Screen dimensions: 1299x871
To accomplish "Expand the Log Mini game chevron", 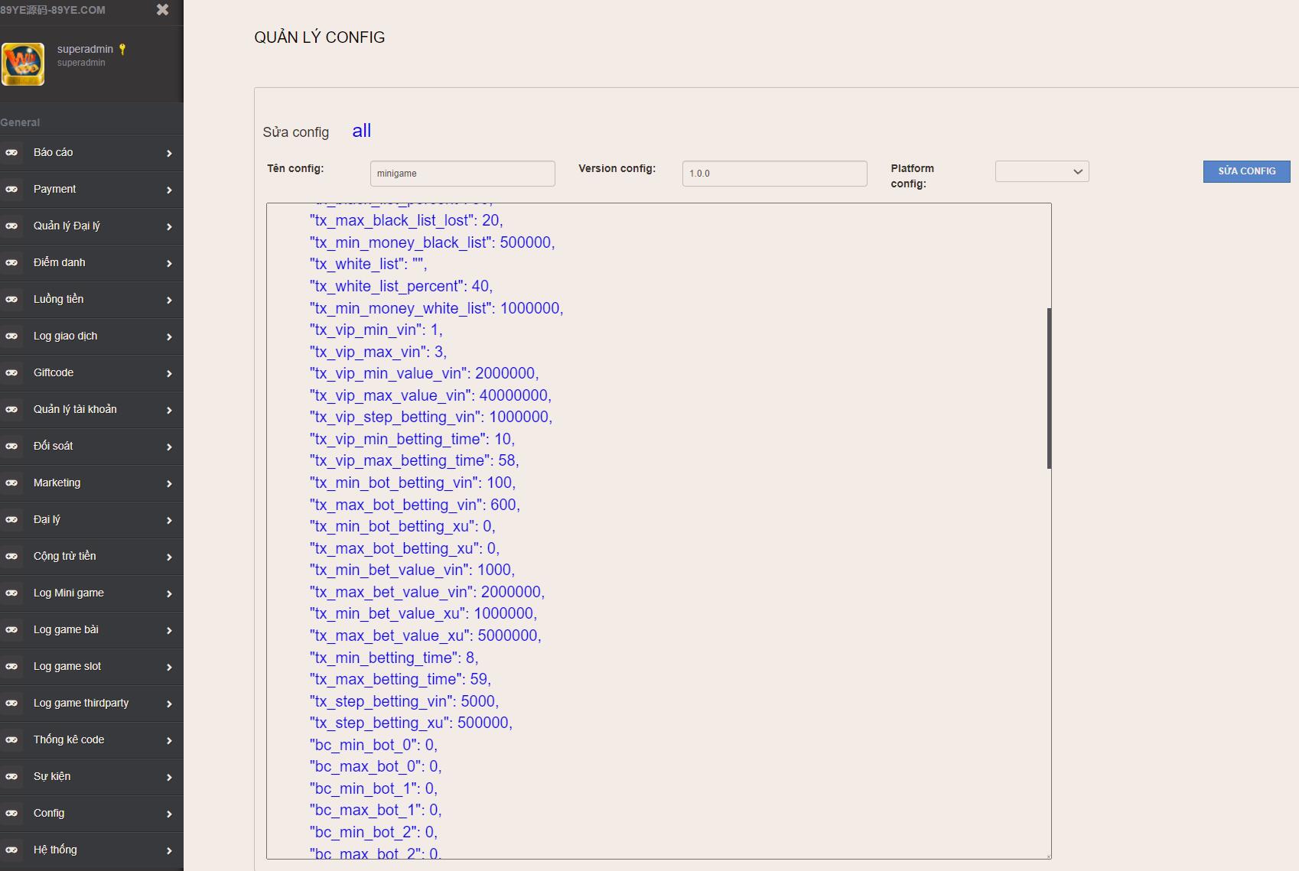I will coord(169,594).
